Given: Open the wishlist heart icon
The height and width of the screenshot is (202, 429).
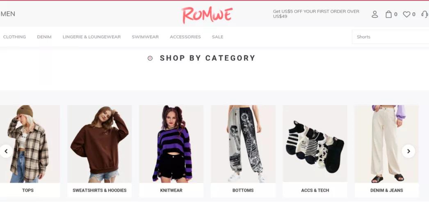Looking at the screenshot, I should pos(406,14).
